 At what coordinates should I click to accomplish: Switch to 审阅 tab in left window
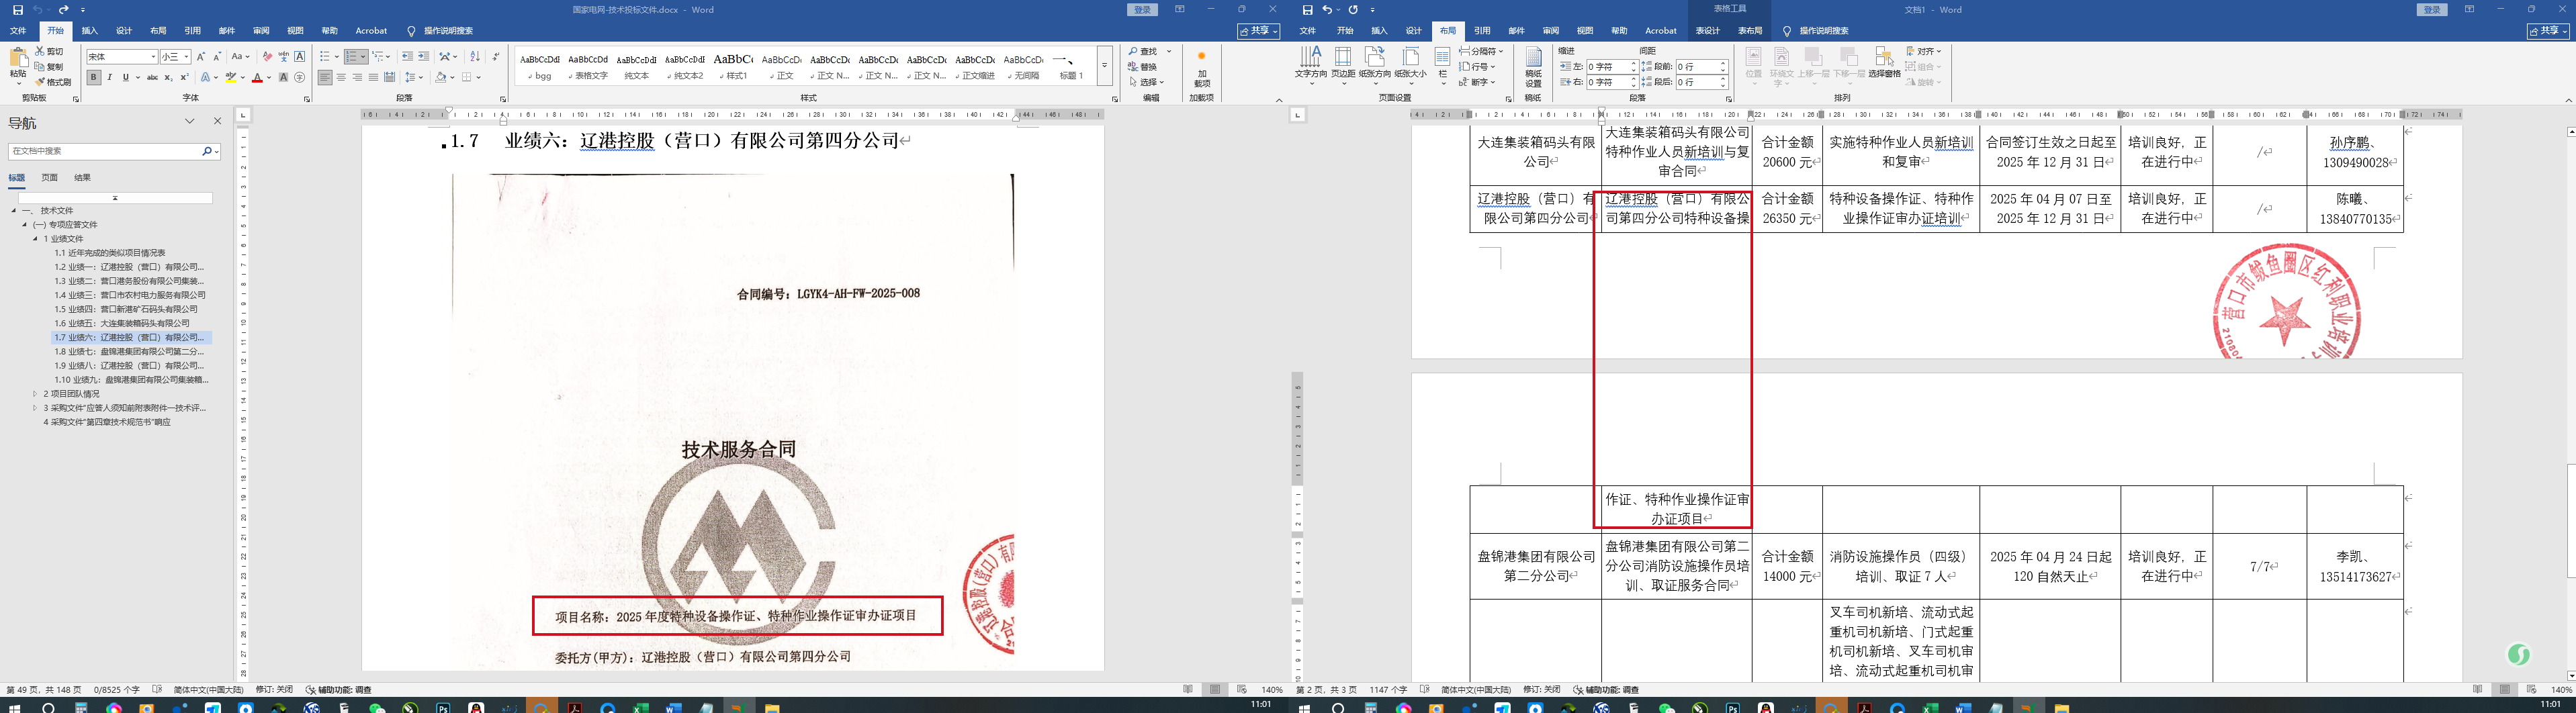[x=261, y=31]
